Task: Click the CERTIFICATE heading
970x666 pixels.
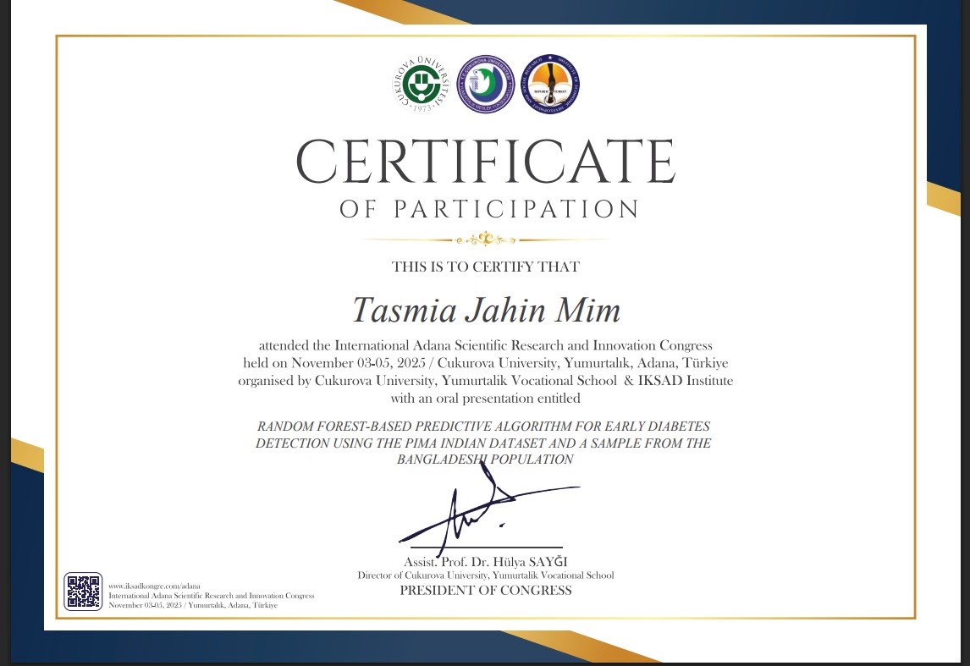Action: [x=486, y=162]
